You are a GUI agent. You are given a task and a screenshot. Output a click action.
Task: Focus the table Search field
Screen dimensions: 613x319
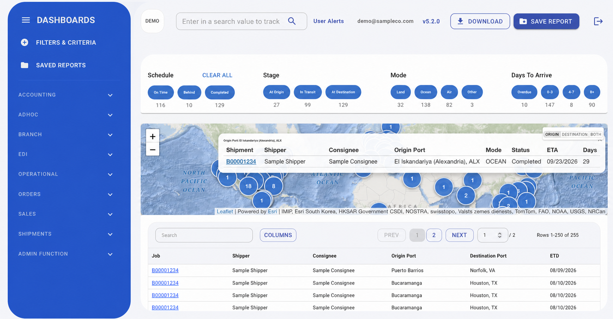tap(204, 235)
